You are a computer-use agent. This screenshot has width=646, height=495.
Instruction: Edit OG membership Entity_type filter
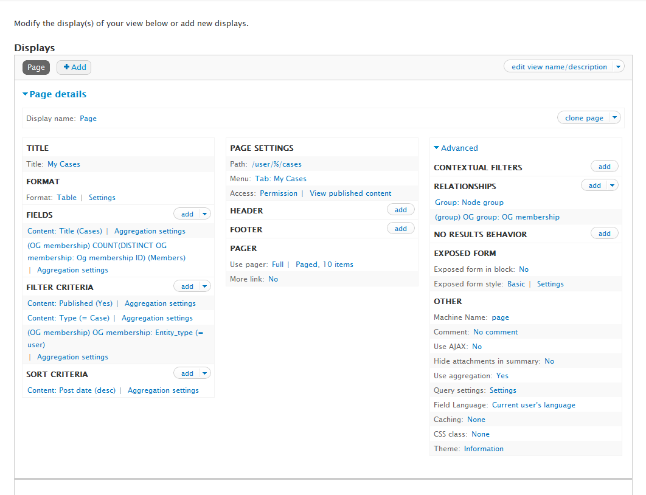coord(116,339)
